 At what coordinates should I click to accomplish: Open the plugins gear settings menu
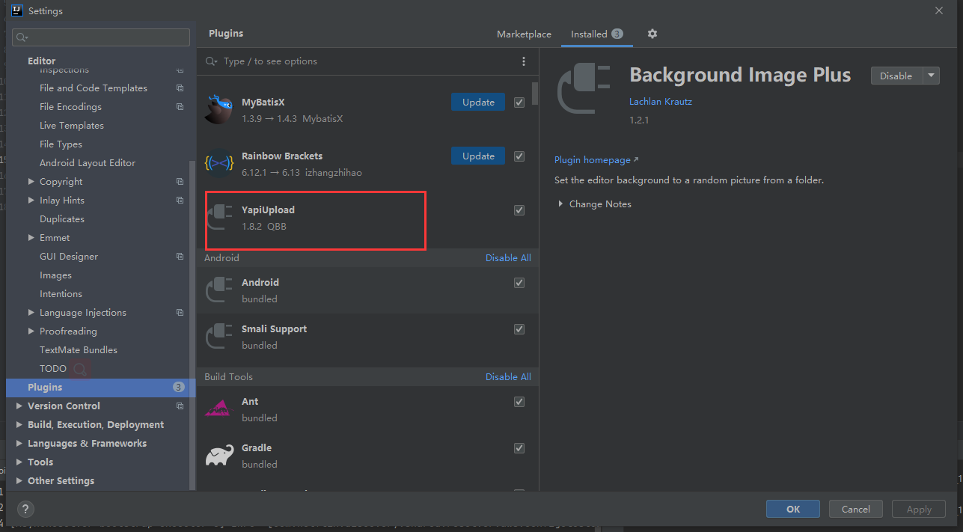point(652,34)
